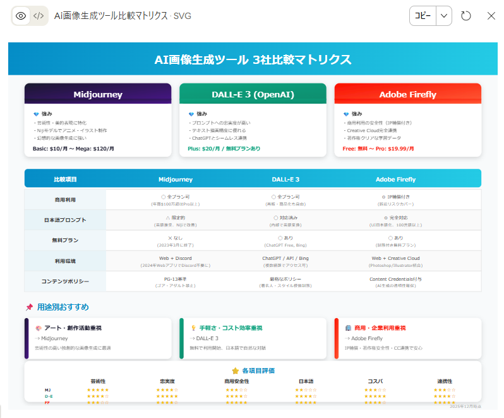Click the artifact title 'Ai画像生成ツール比較マトリクス'

pyautogui.click(x=111, y=16)
